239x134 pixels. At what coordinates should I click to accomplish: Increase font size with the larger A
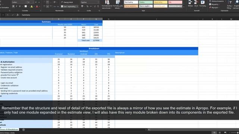36,2
